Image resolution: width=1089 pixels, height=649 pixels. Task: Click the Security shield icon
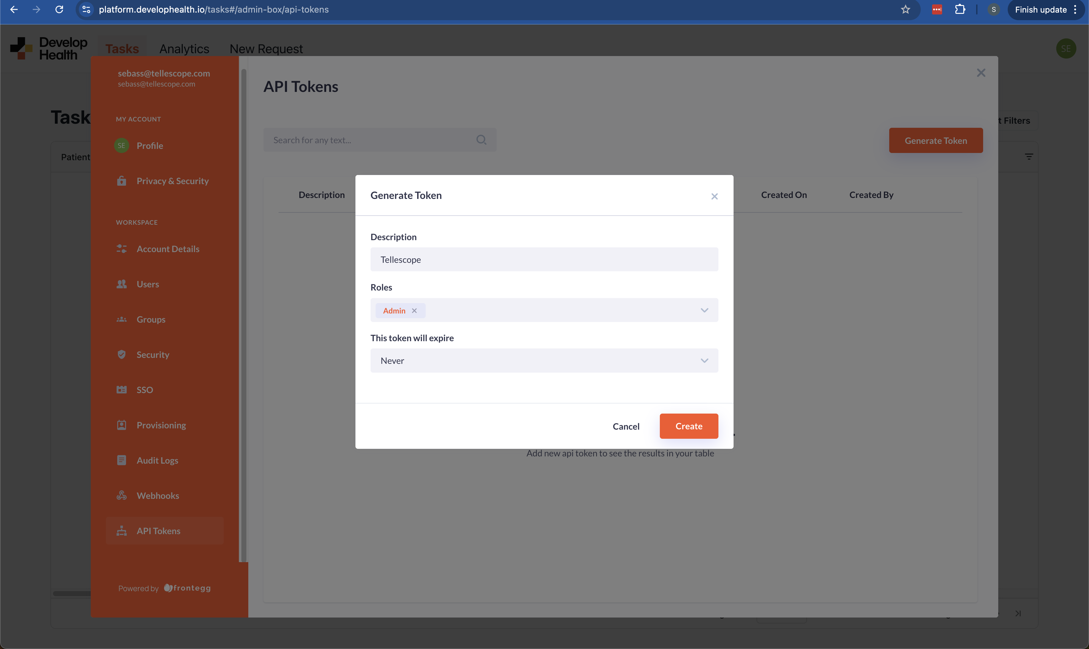(122, 354)
